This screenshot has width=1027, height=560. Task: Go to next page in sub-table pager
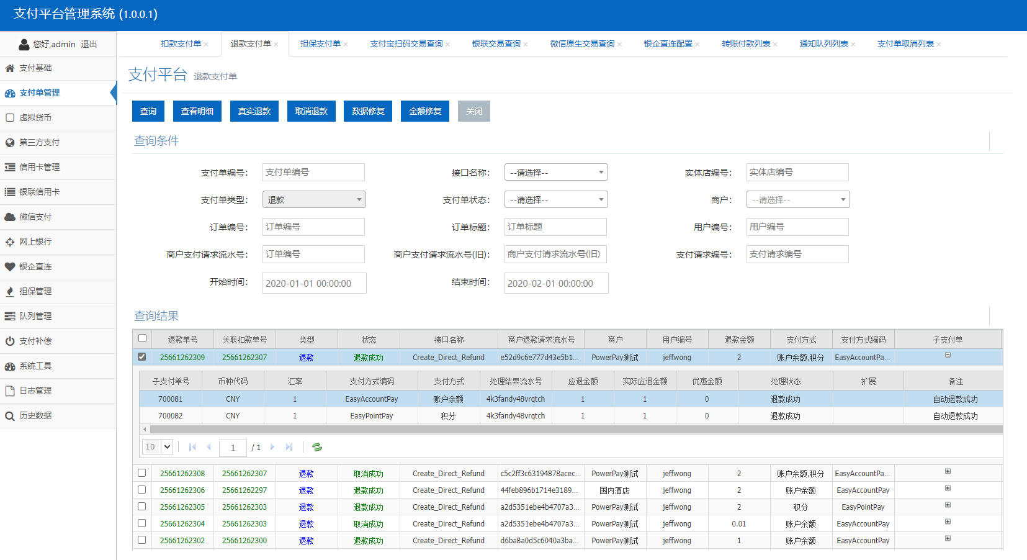272,447
